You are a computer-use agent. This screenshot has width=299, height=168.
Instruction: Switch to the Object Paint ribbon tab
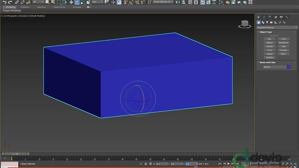click(x=59, y=7)
